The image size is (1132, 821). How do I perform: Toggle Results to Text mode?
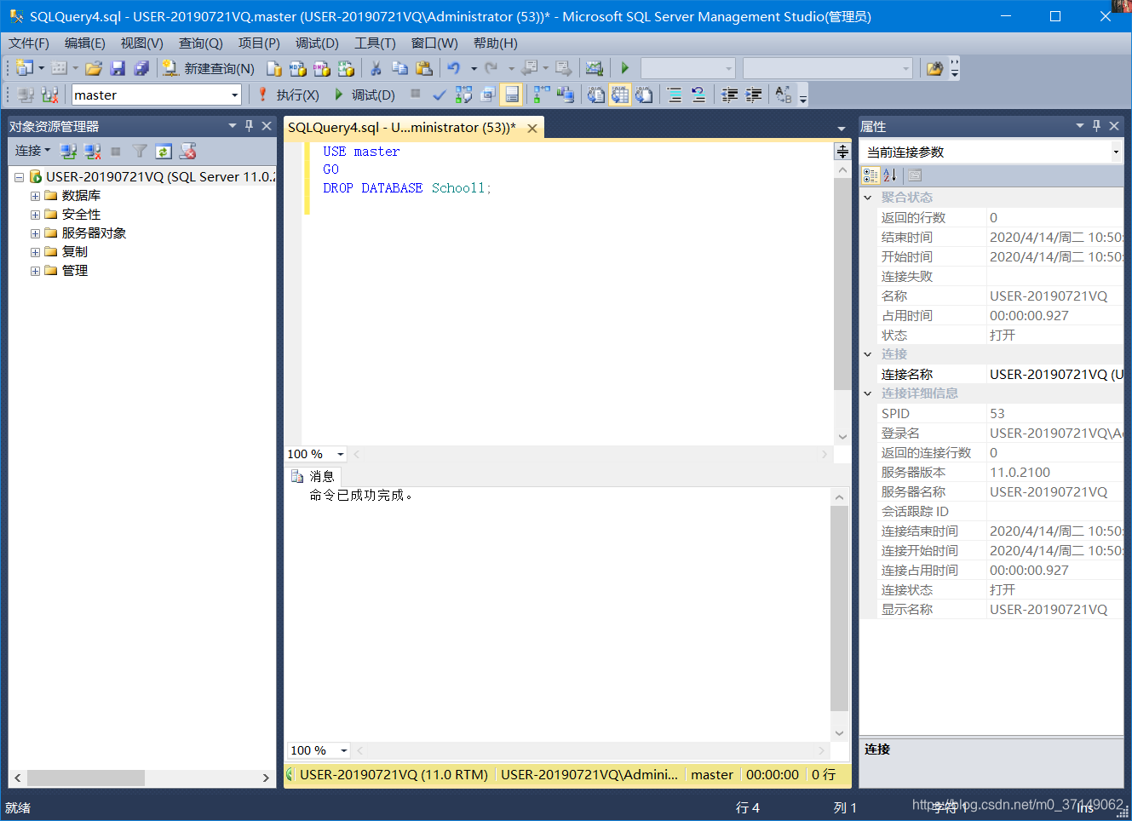[596, 95]
